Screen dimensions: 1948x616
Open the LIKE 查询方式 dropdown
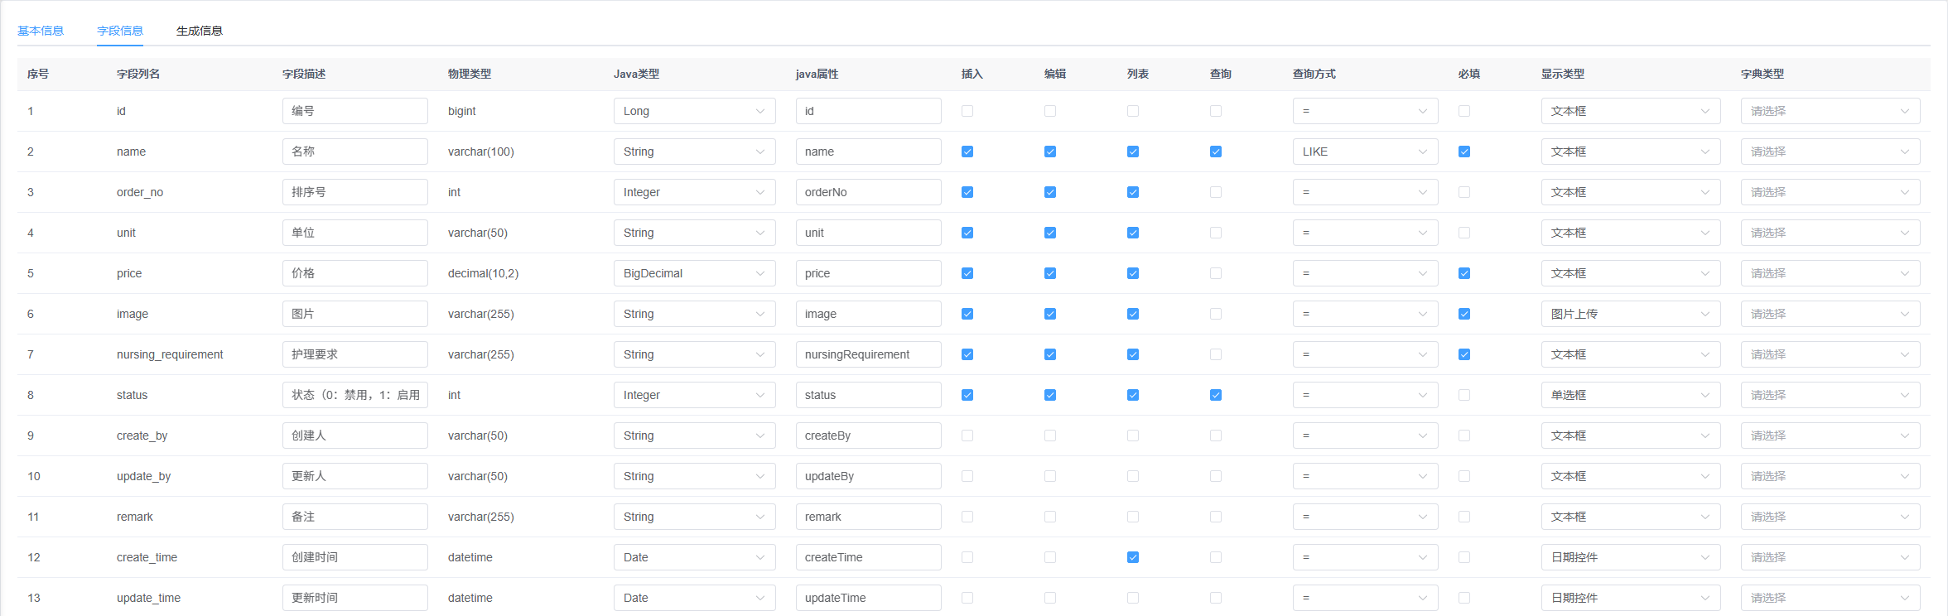[x=1365, y=152]
